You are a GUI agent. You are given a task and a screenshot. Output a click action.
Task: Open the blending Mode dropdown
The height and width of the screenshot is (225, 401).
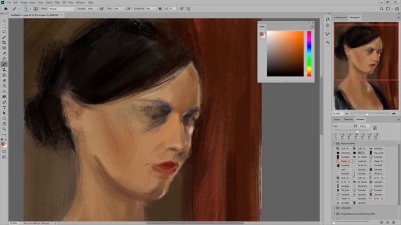click(x=61, y=9)
